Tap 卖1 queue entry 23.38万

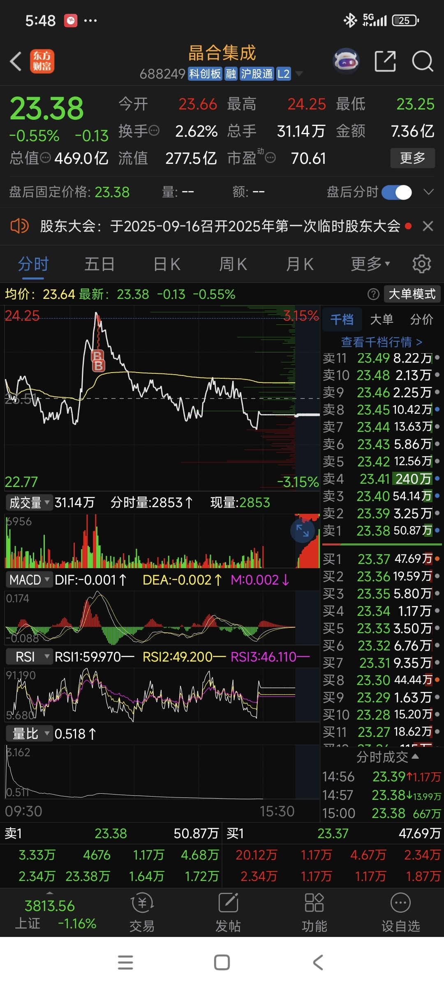(x=88, y=876)
